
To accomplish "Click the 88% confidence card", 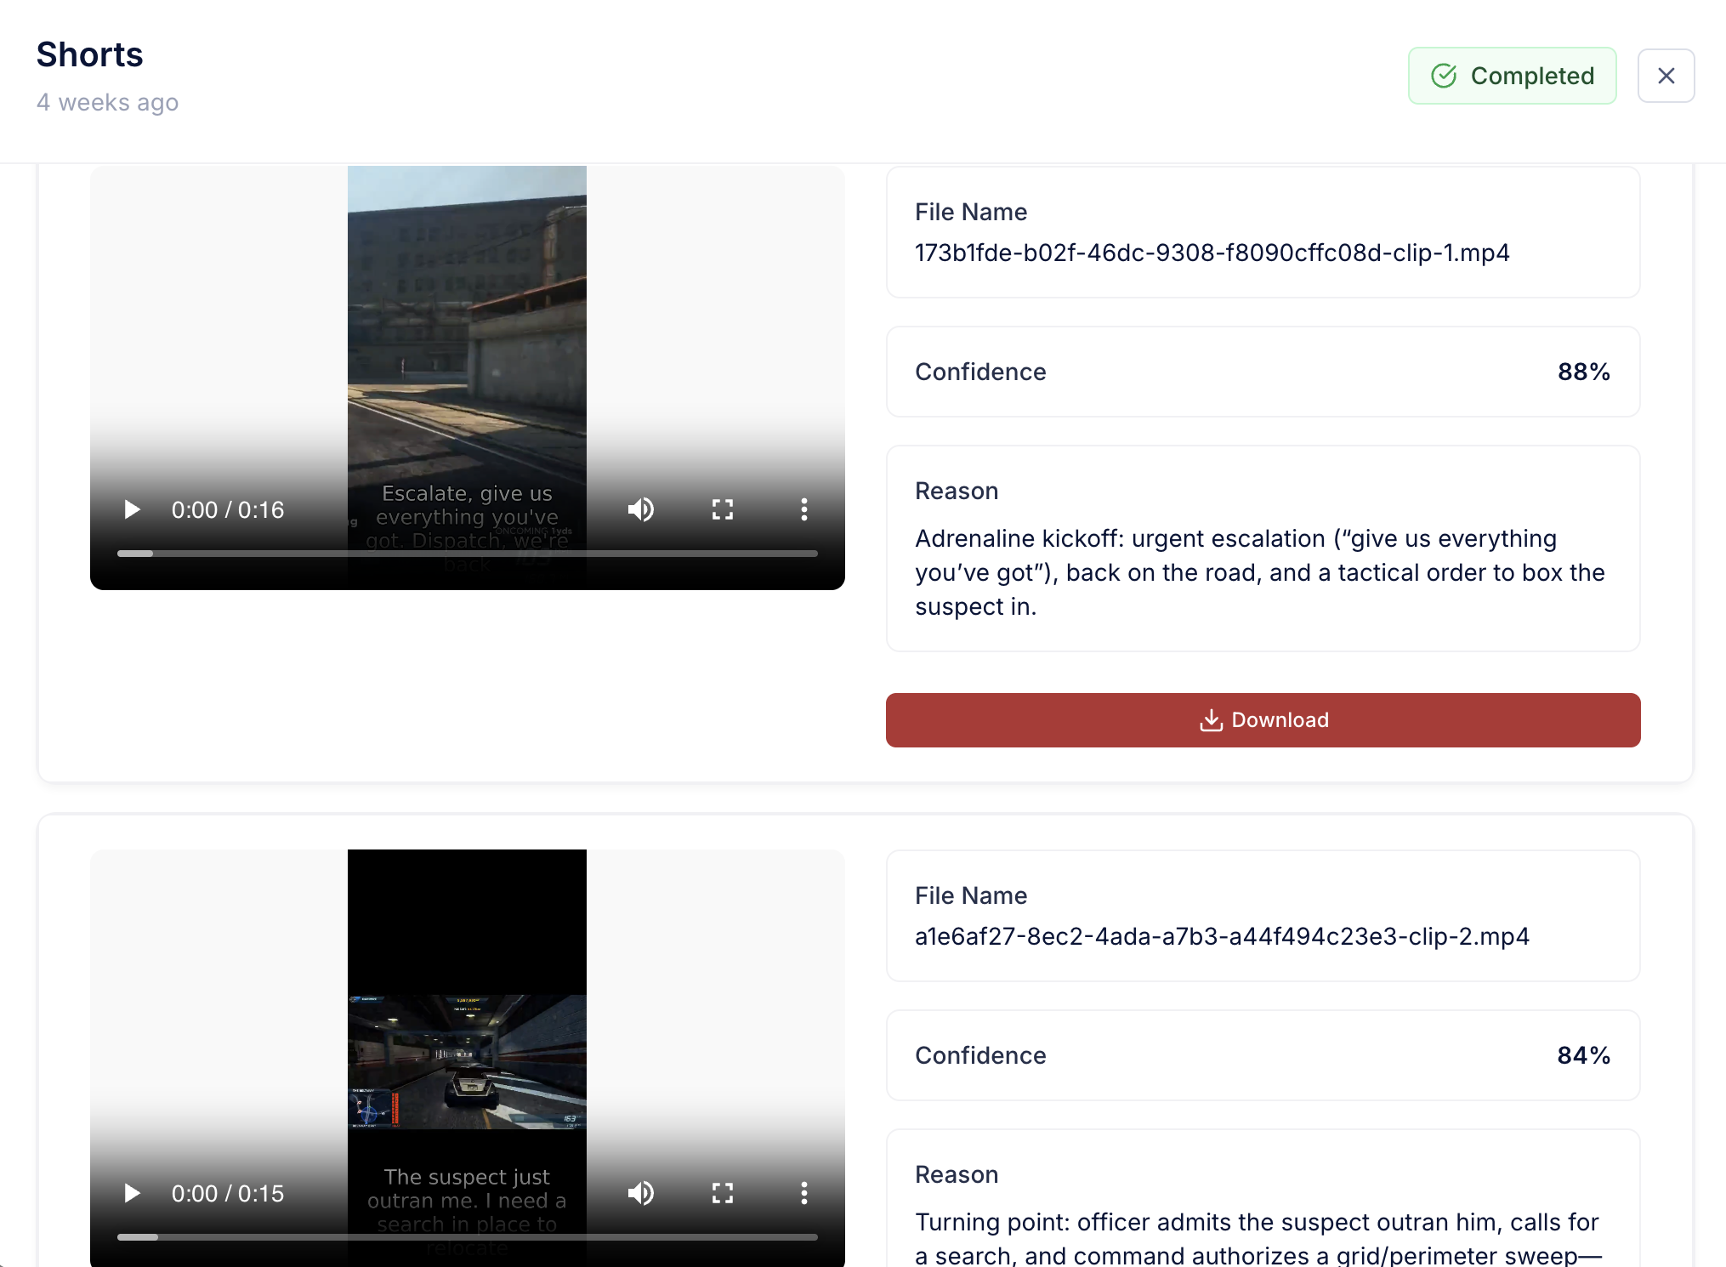I will point(1263,372).
